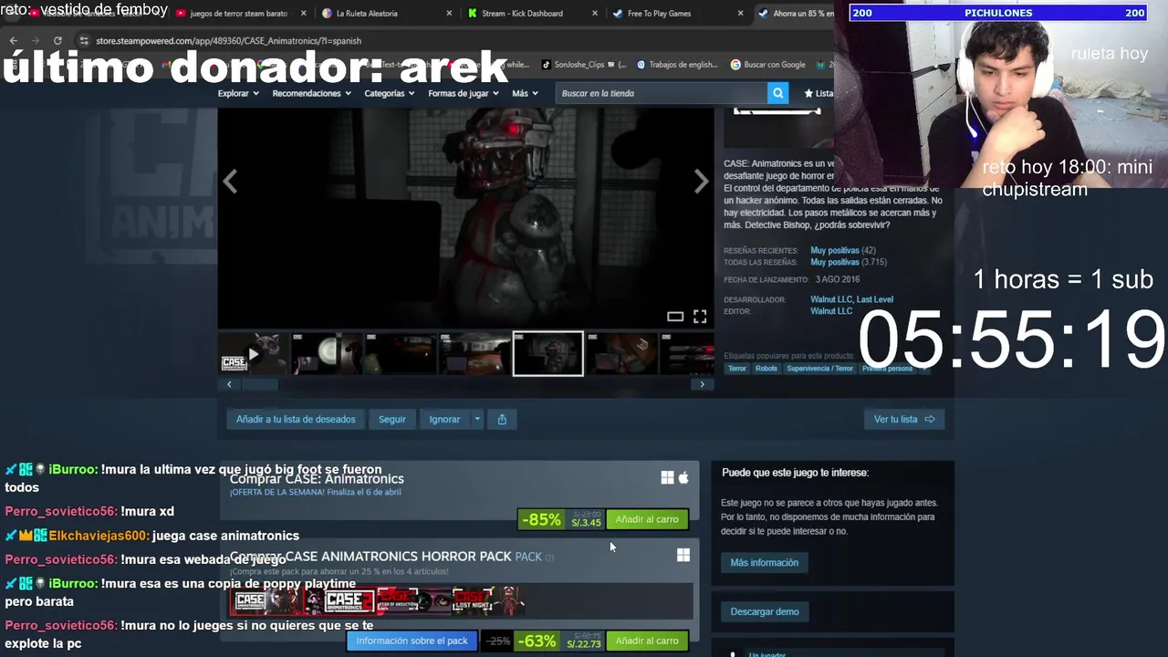This screenshot has width=1168, height=657.
Task: Open the SonJoshe_Clips TikTok bookmark
Action: click(x=584, y=65)
